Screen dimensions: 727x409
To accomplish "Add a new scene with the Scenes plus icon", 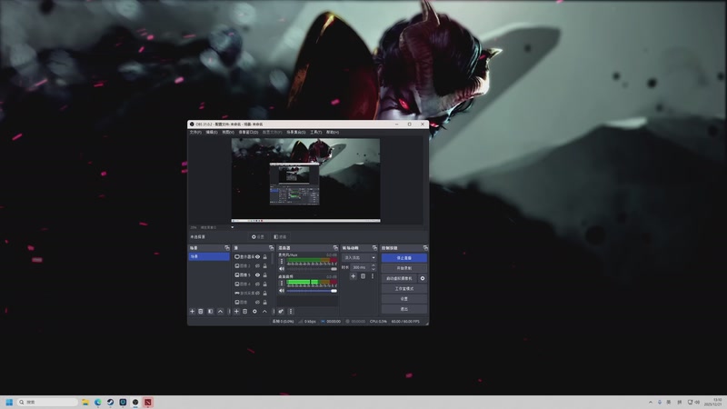I will [192, 312].
